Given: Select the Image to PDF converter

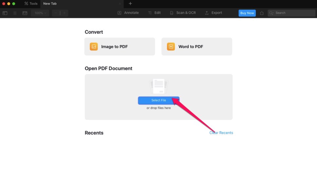Looking at the screenshot, I should pos(120,46).
